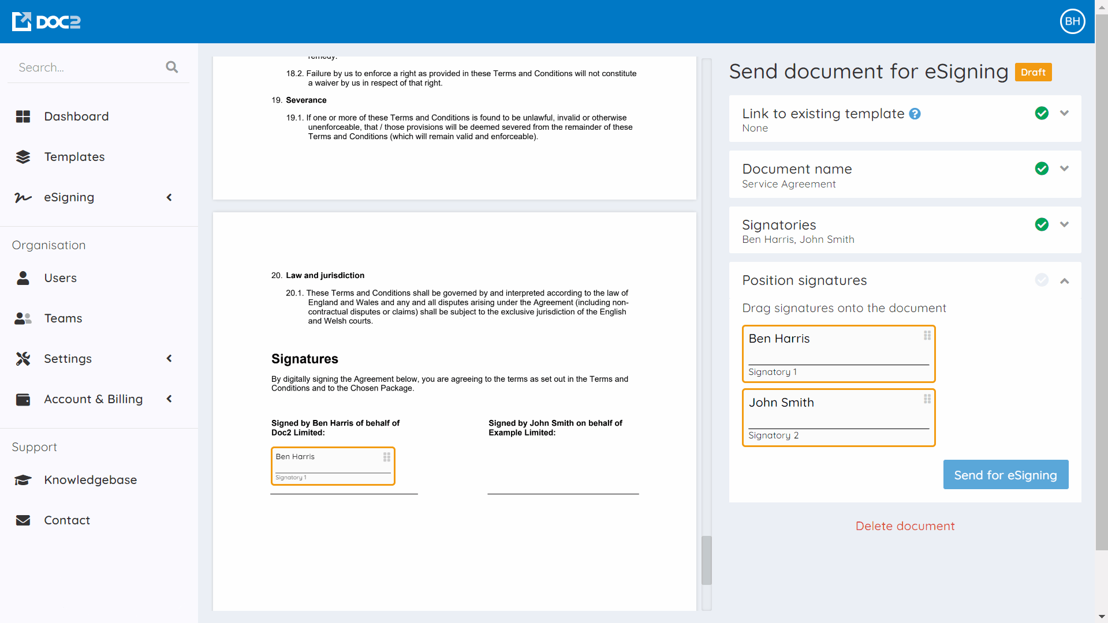
Task: Expand the Link to existing template section
Action: coord(1064,113)
